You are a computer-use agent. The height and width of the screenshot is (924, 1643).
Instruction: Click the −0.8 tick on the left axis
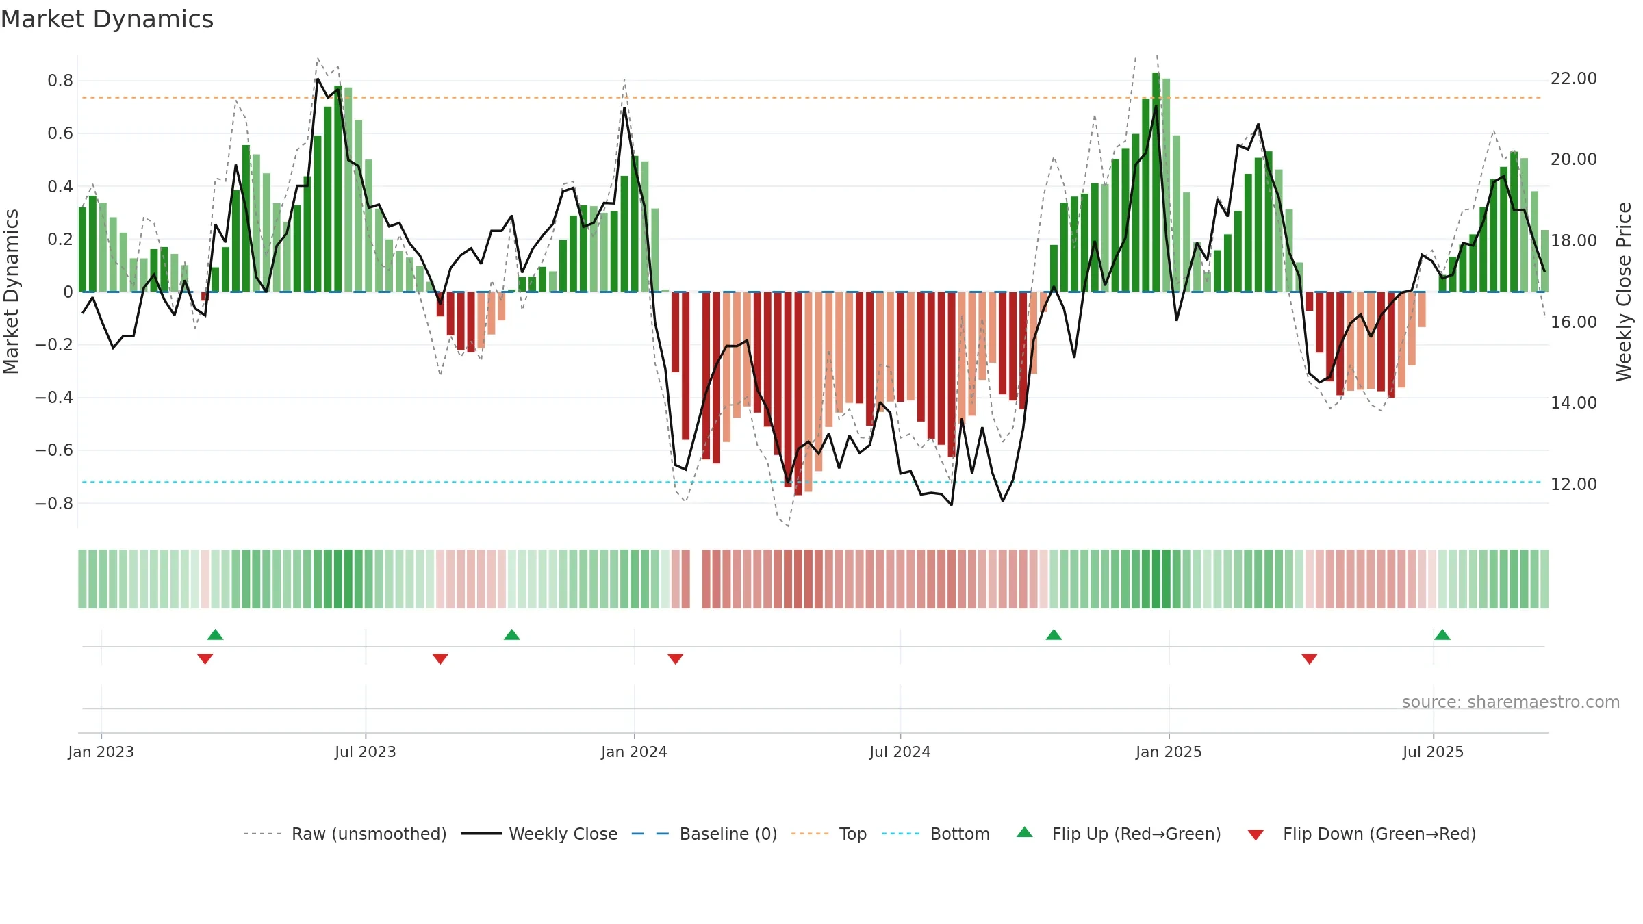[x=54, y=503]
